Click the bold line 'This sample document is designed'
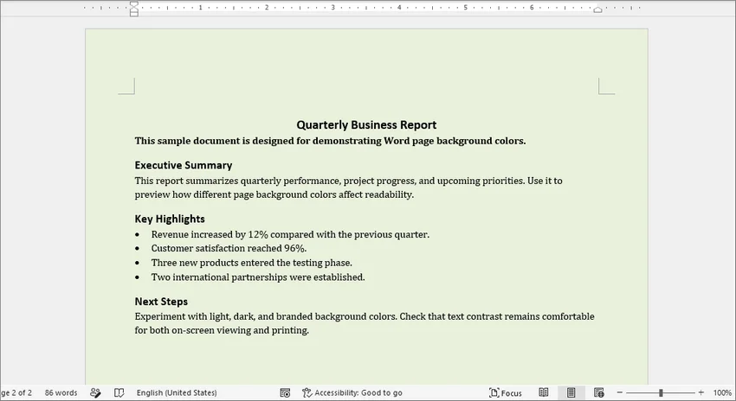This screenshot has height=401, width=736. (x=330, y=141)
